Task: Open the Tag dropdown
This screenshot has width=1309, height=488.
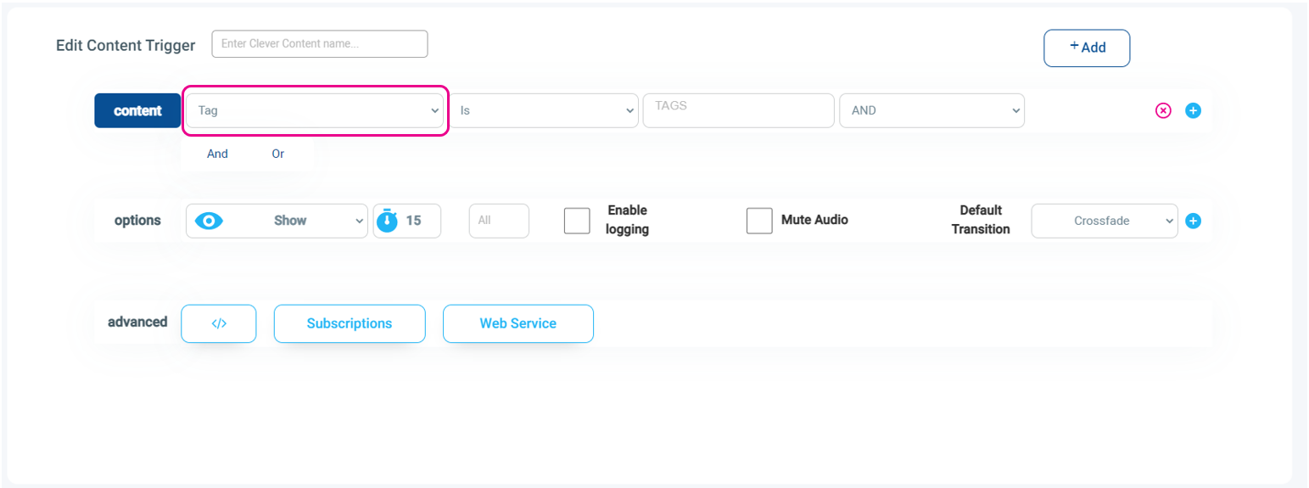Action: click(315, 110)
